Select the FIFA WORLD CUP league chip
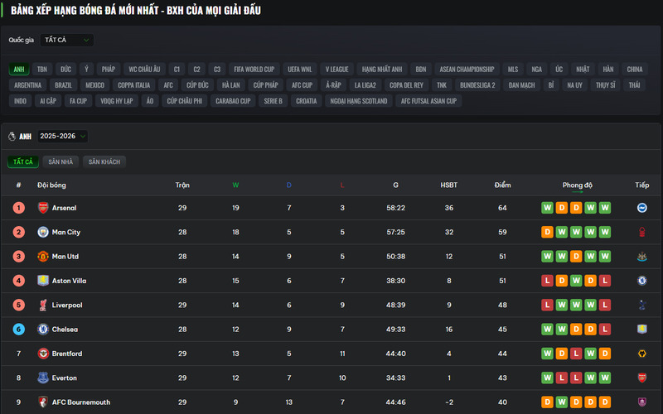 tap(254, 70)
